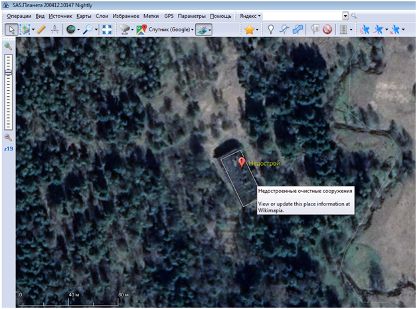Image resolution: width=417 pixels, height=309 pixels.
Task: Open the Яндекс search provider dropdown
Action: 250,16
